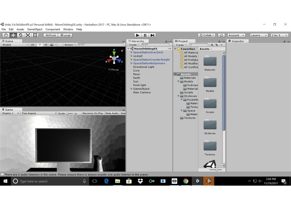Open the Assets menu
The width and height of the screenshot is (291, 207).
coord(20,29)
